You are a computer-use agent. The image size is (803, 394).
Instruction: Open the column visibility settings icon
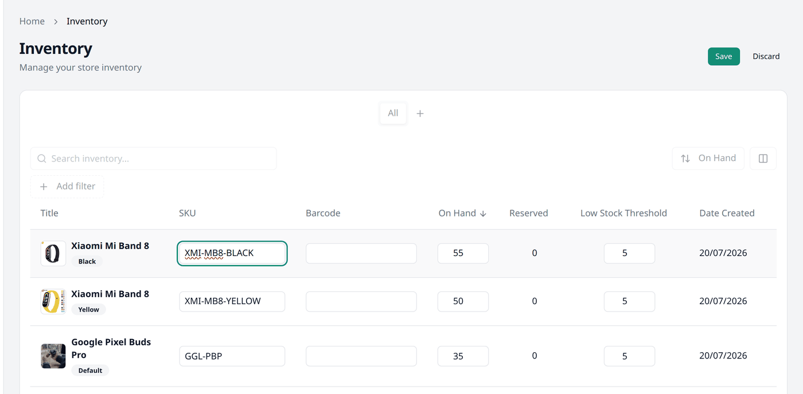point(763,159)
